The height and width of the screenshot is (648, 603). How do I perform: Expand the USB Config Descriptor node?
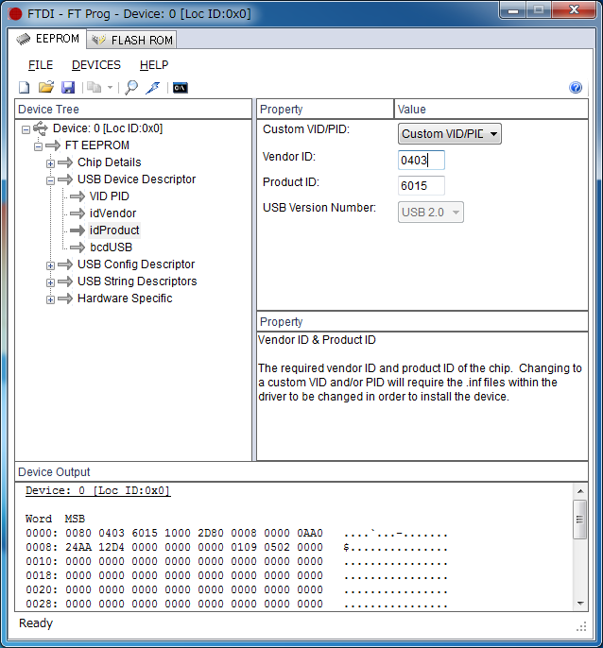(x=50, y=265)
